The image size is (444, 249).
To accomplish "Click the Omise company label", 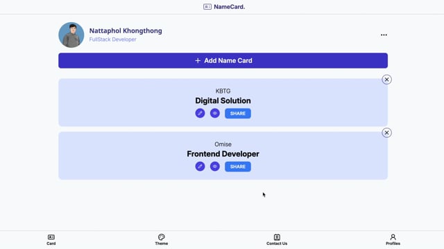I will coord(223,145).
